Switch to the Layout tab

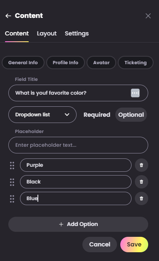[47, 33]
